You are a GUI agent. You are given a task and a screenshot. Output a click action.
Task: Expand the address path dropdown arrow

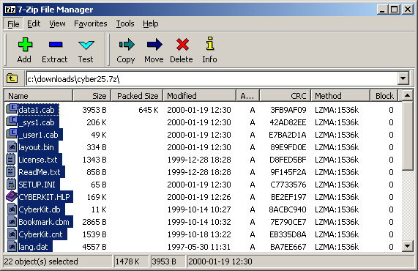point(403,78)
